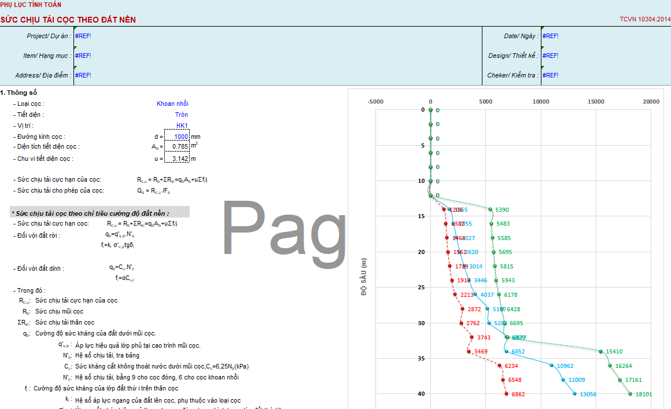The image size is (671, 409).
Task: Select the blue data label 12009
Action: coord(577,379)
